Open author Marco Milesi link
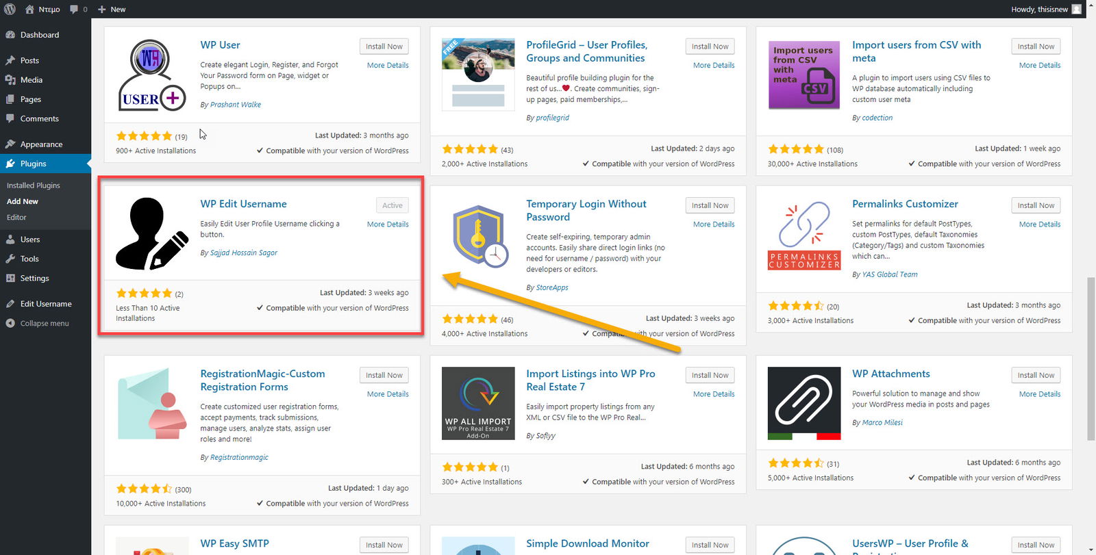 tap(882, 423)
